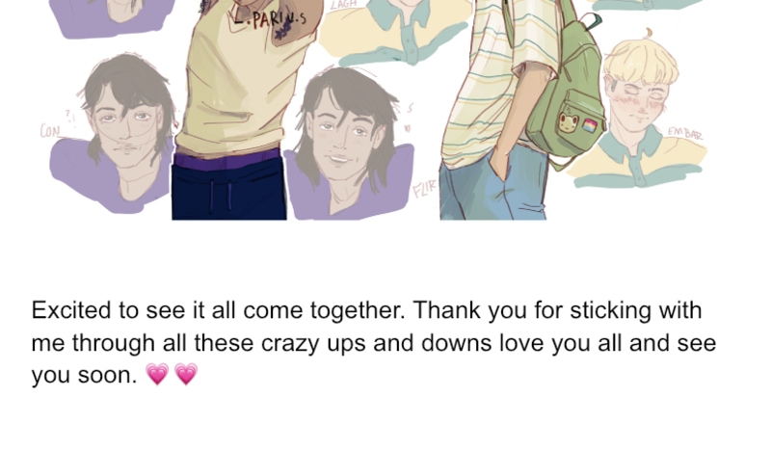Screen dimensions: 771x476
Task: Click the frog pin on the green backpack
Action: click(x=569, y=122)
